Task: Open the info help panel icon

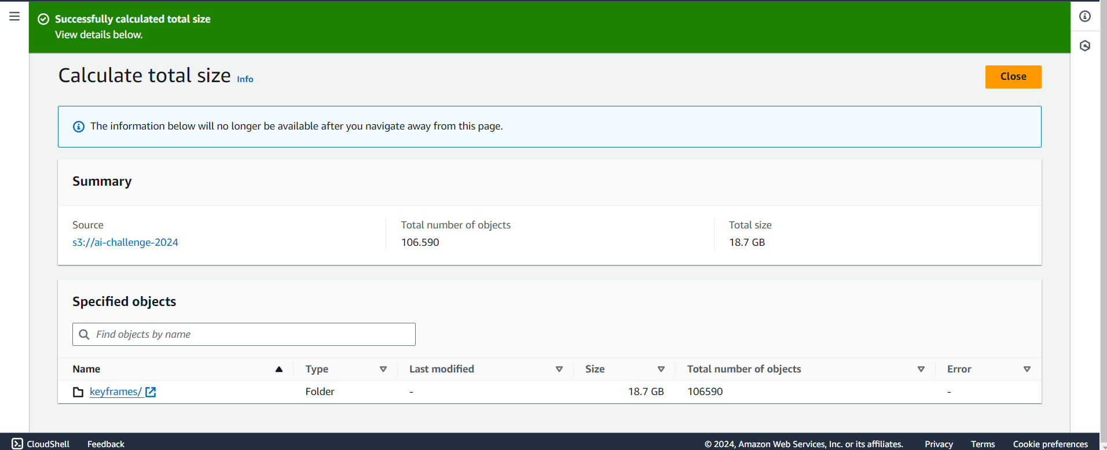Action: click(1085, 16)
